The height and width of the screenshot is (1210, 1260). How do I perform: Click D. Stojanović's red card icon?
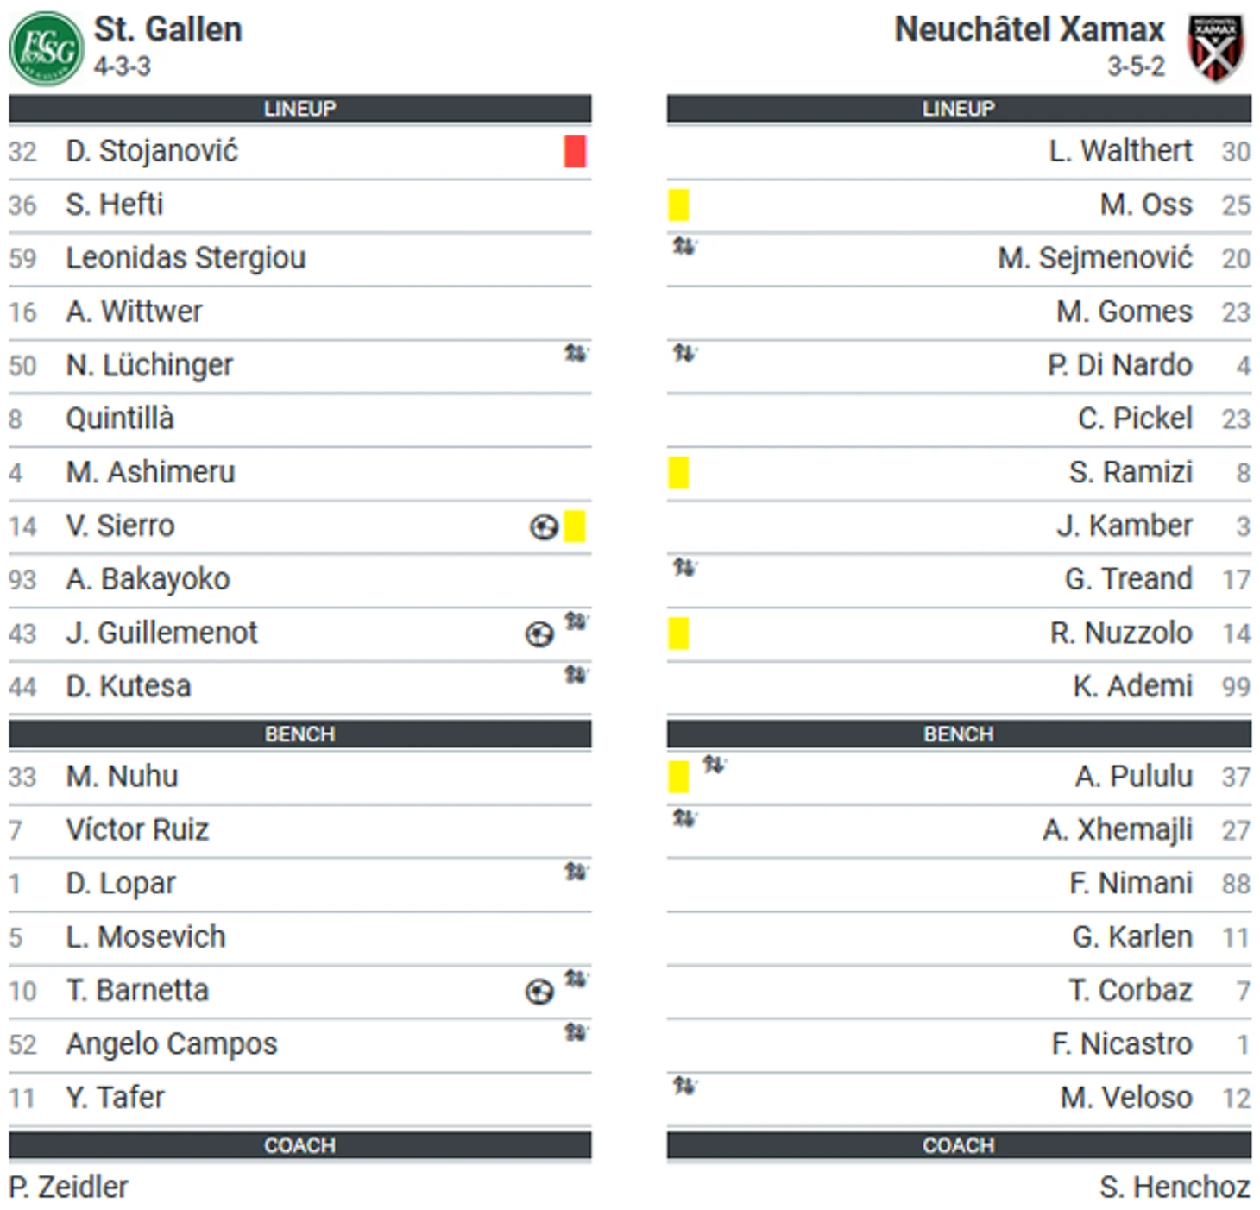click(575, 151)
